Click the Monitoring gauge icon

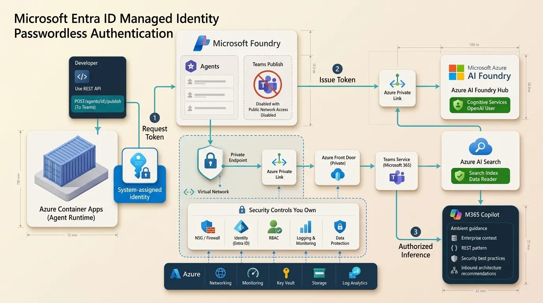click(x=253, y=273)
